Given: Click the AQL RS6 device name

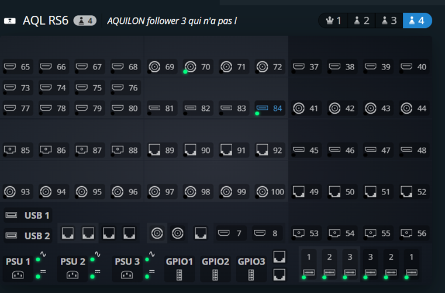Looking at the screenshot, I should pos(46,21).
